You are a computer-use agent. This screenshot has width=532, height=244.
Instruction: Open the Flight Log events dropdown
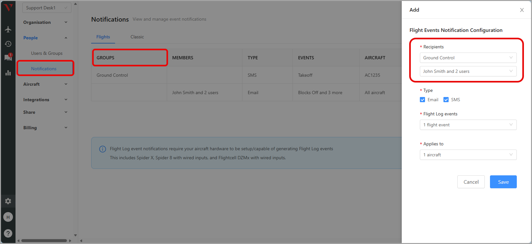click(x=468, y=125)
